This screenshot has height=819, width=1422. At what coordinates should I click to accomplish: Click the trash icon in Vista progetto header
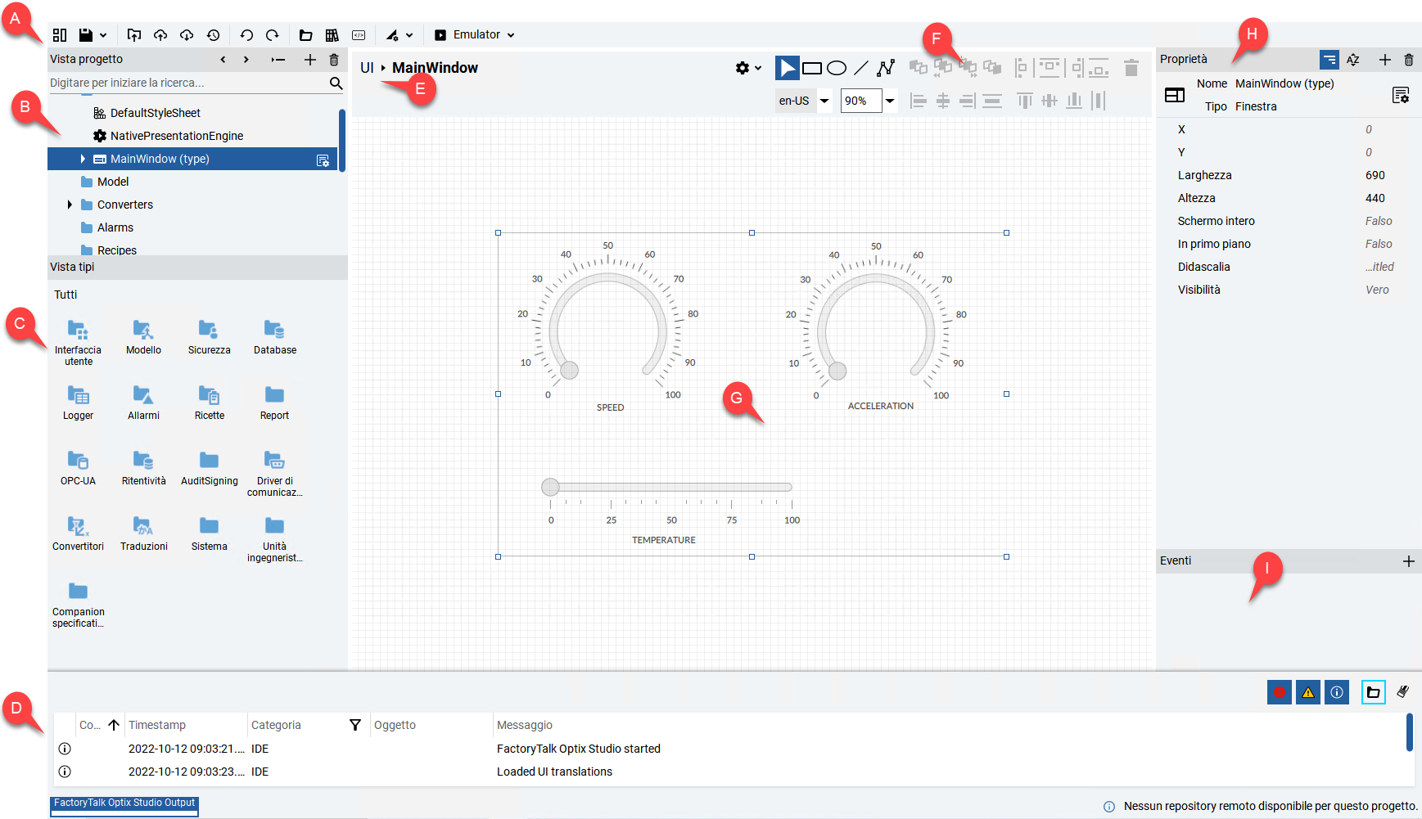click(334, 60)
